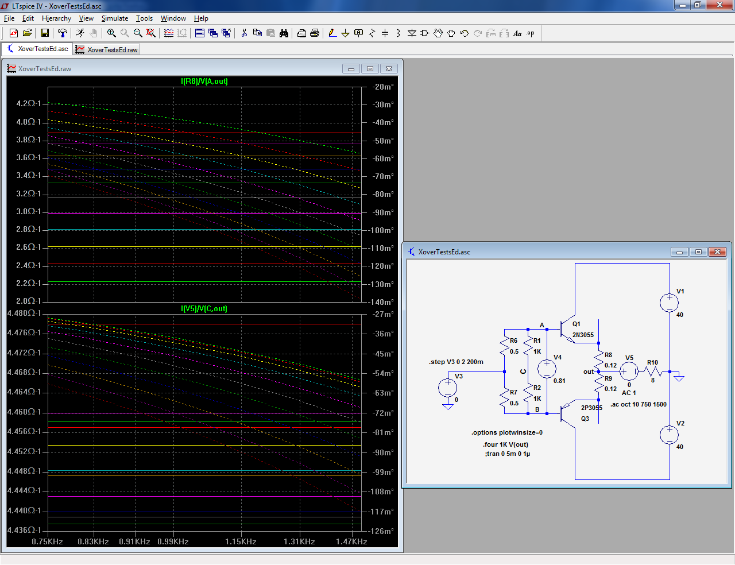
Task: Click the Q1 2N3055 transistor label
Action: point(583,330)
